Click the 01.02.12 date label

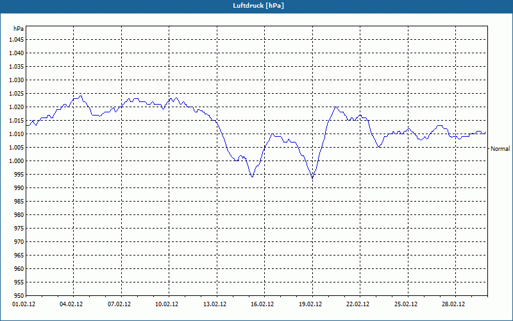click(x=24, y=304)
